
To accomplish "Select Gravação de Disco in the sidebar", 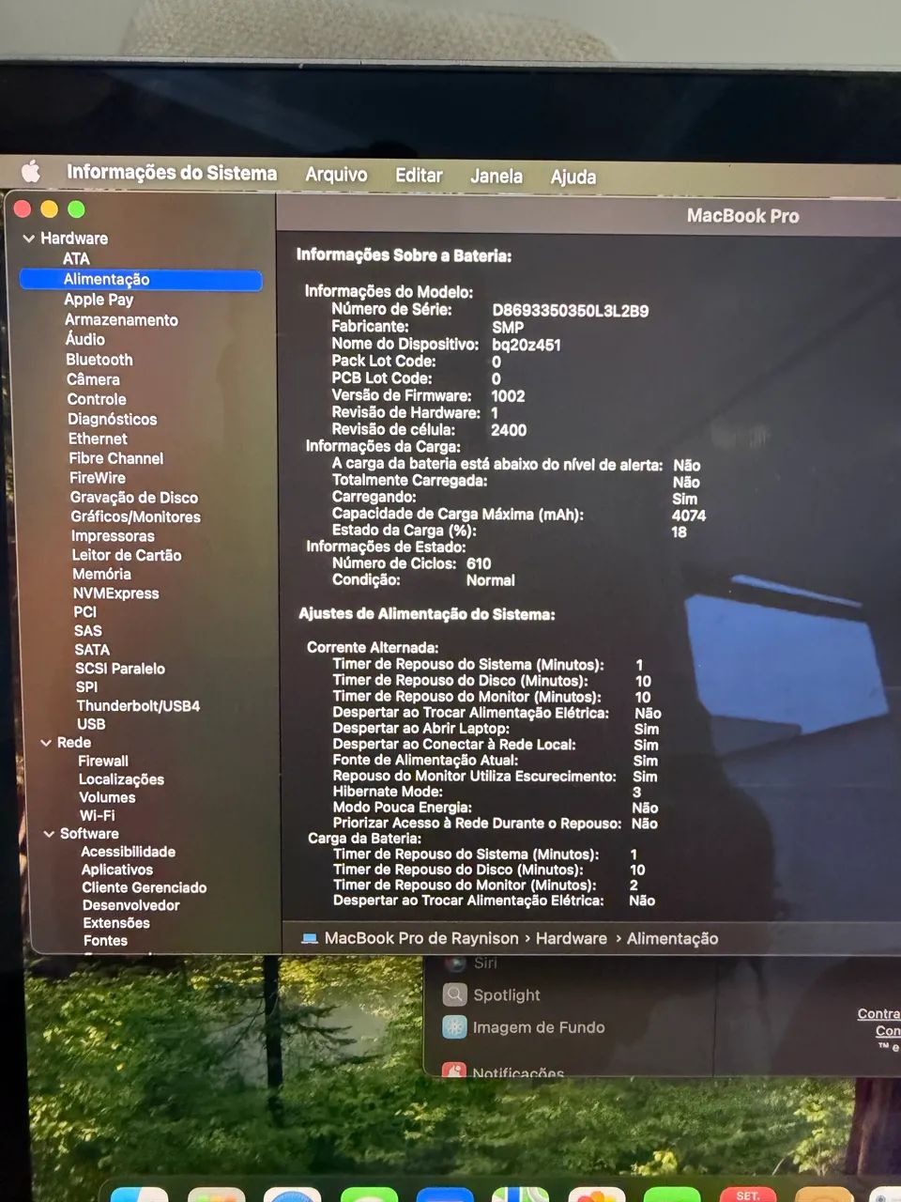I will [x=134, y=498].
